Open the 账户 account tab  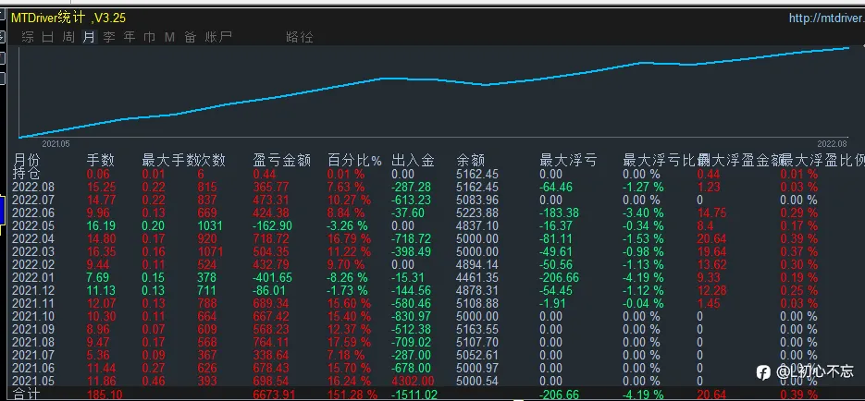point(218,37)
